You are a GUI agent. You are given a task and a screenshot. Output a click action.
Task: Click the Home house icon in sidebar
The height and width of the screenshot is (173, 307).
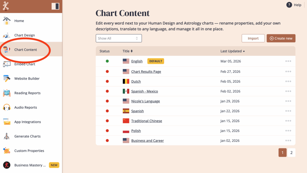click(x=7, y=21)
